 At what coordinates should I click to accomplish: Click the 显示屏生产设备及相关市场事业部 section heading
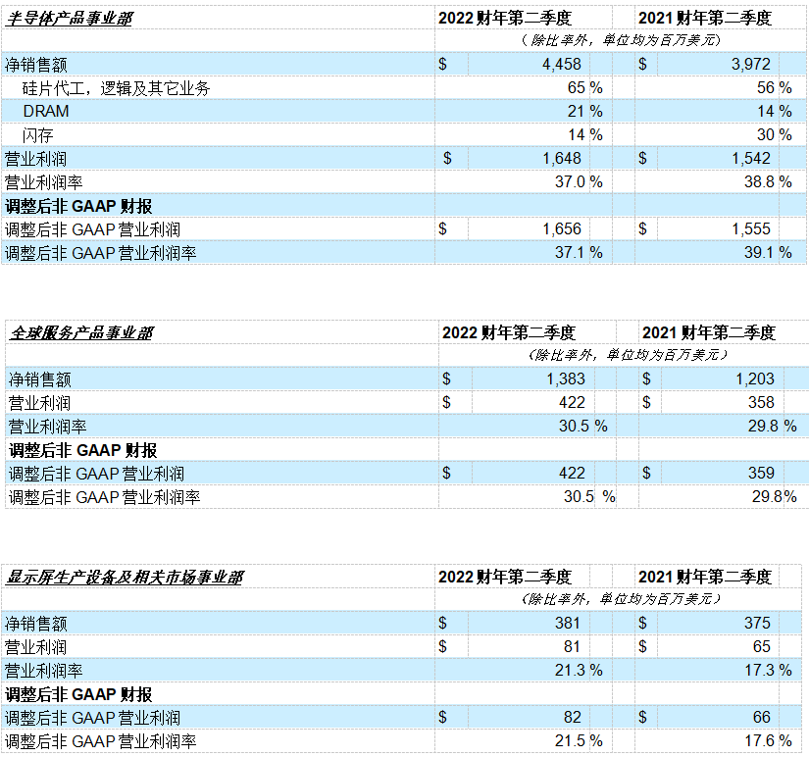click(x=125, y=577)
